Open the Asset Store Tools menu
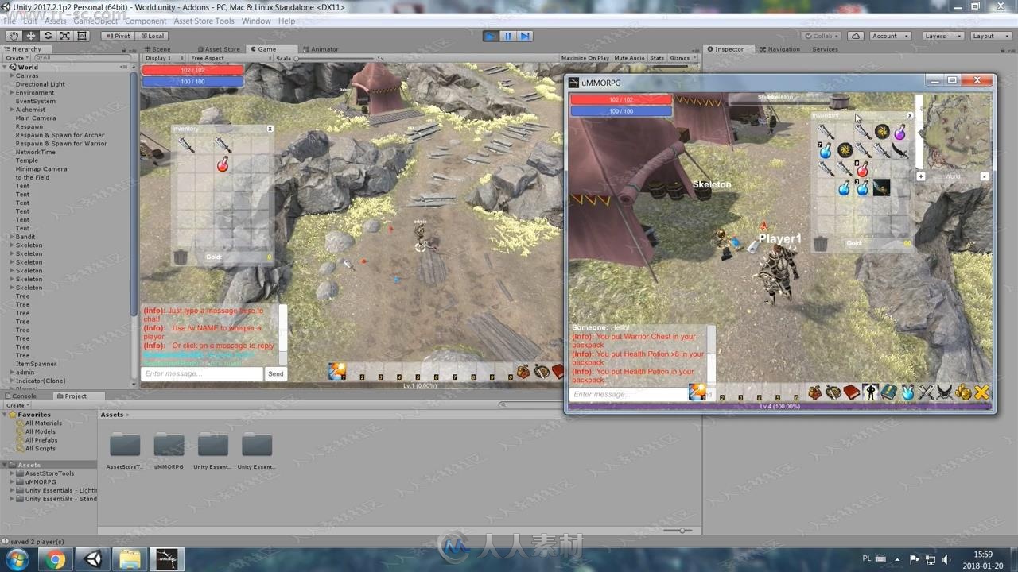Image resolution: width=1018 pixels, height=572 pixels. tap(204, 21)
